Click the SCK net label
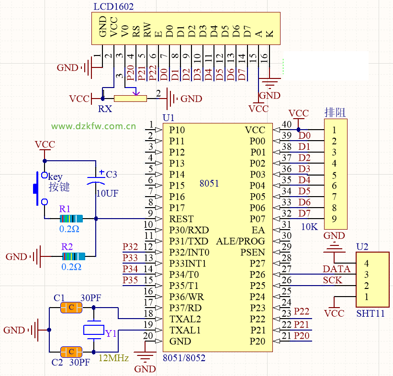This screenshot has height=376, width=393. (332, 280)
